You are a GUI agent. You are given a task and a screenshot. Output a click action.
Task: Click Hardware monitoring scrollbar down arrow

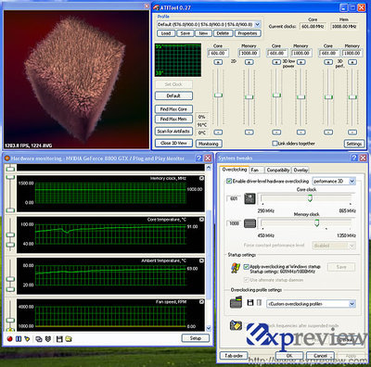(209, 328)
